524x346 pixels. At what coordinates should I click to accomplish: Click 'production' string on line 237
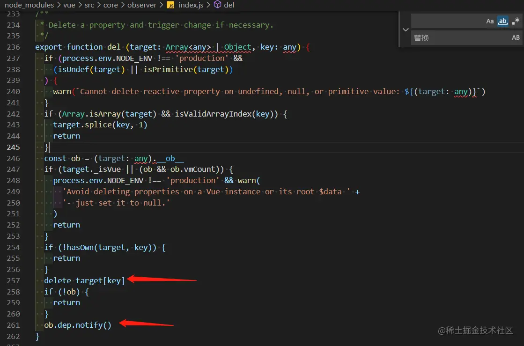click(x=202, y=58)
